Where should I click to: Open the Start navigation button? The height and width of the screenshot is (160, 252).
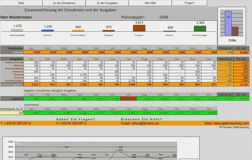(x=21, y=3)
